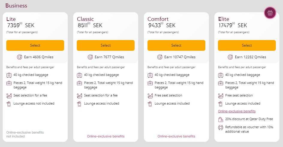Click seat selection icon in Comfort fare

click(x=150, y=96)
